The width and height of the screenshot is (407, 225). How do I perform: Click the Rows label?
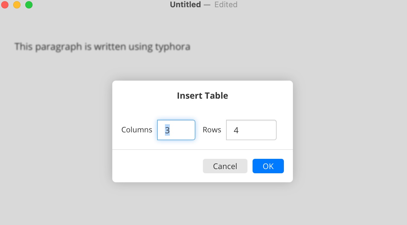212,130
